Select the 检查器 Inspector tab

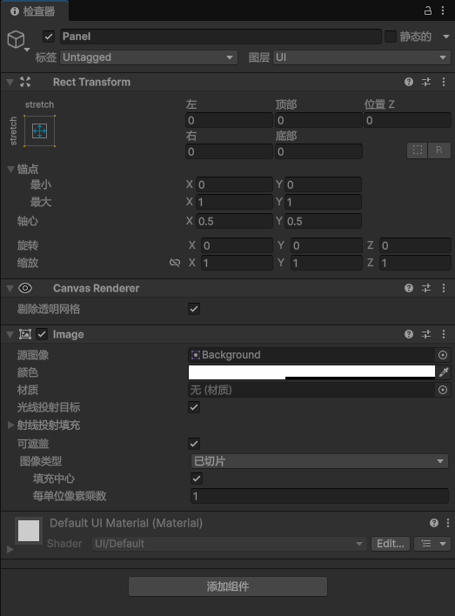point(34,11)
